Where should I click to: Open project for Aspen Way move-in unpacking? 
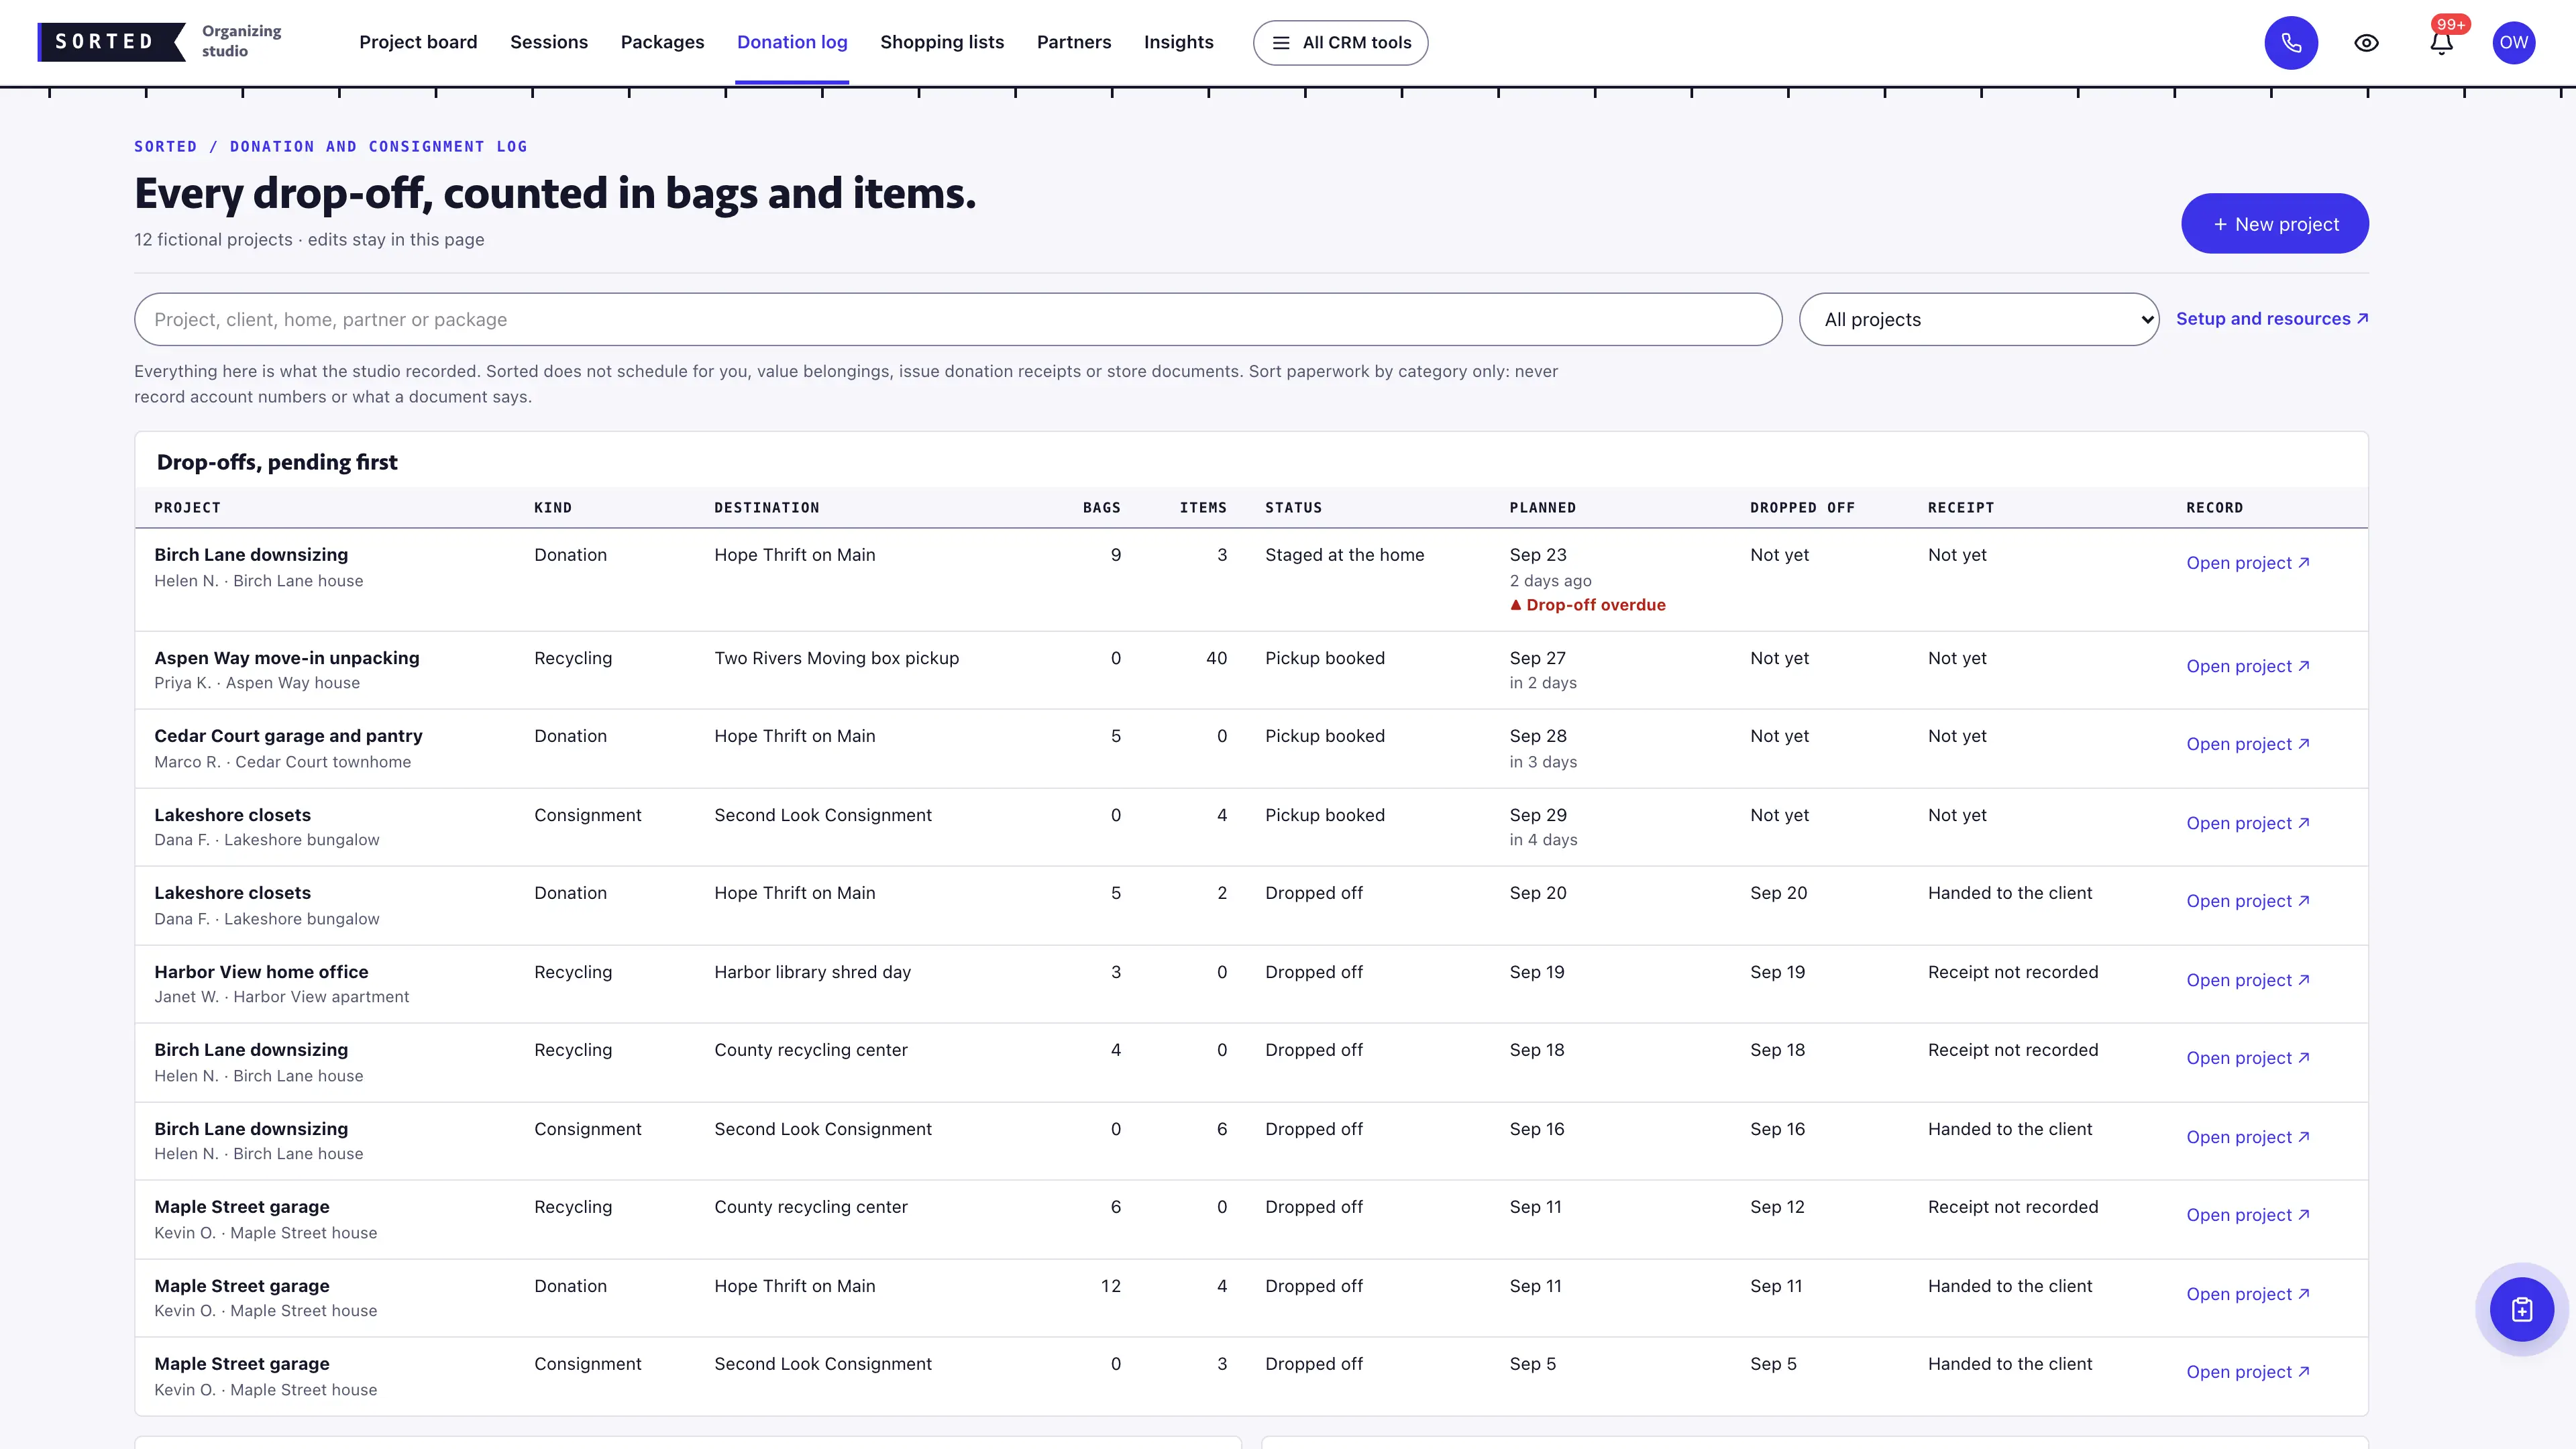click(x=2247, y=666)
